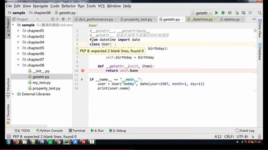
Task: Expand chapter04 folder
Action: [18, 42]
